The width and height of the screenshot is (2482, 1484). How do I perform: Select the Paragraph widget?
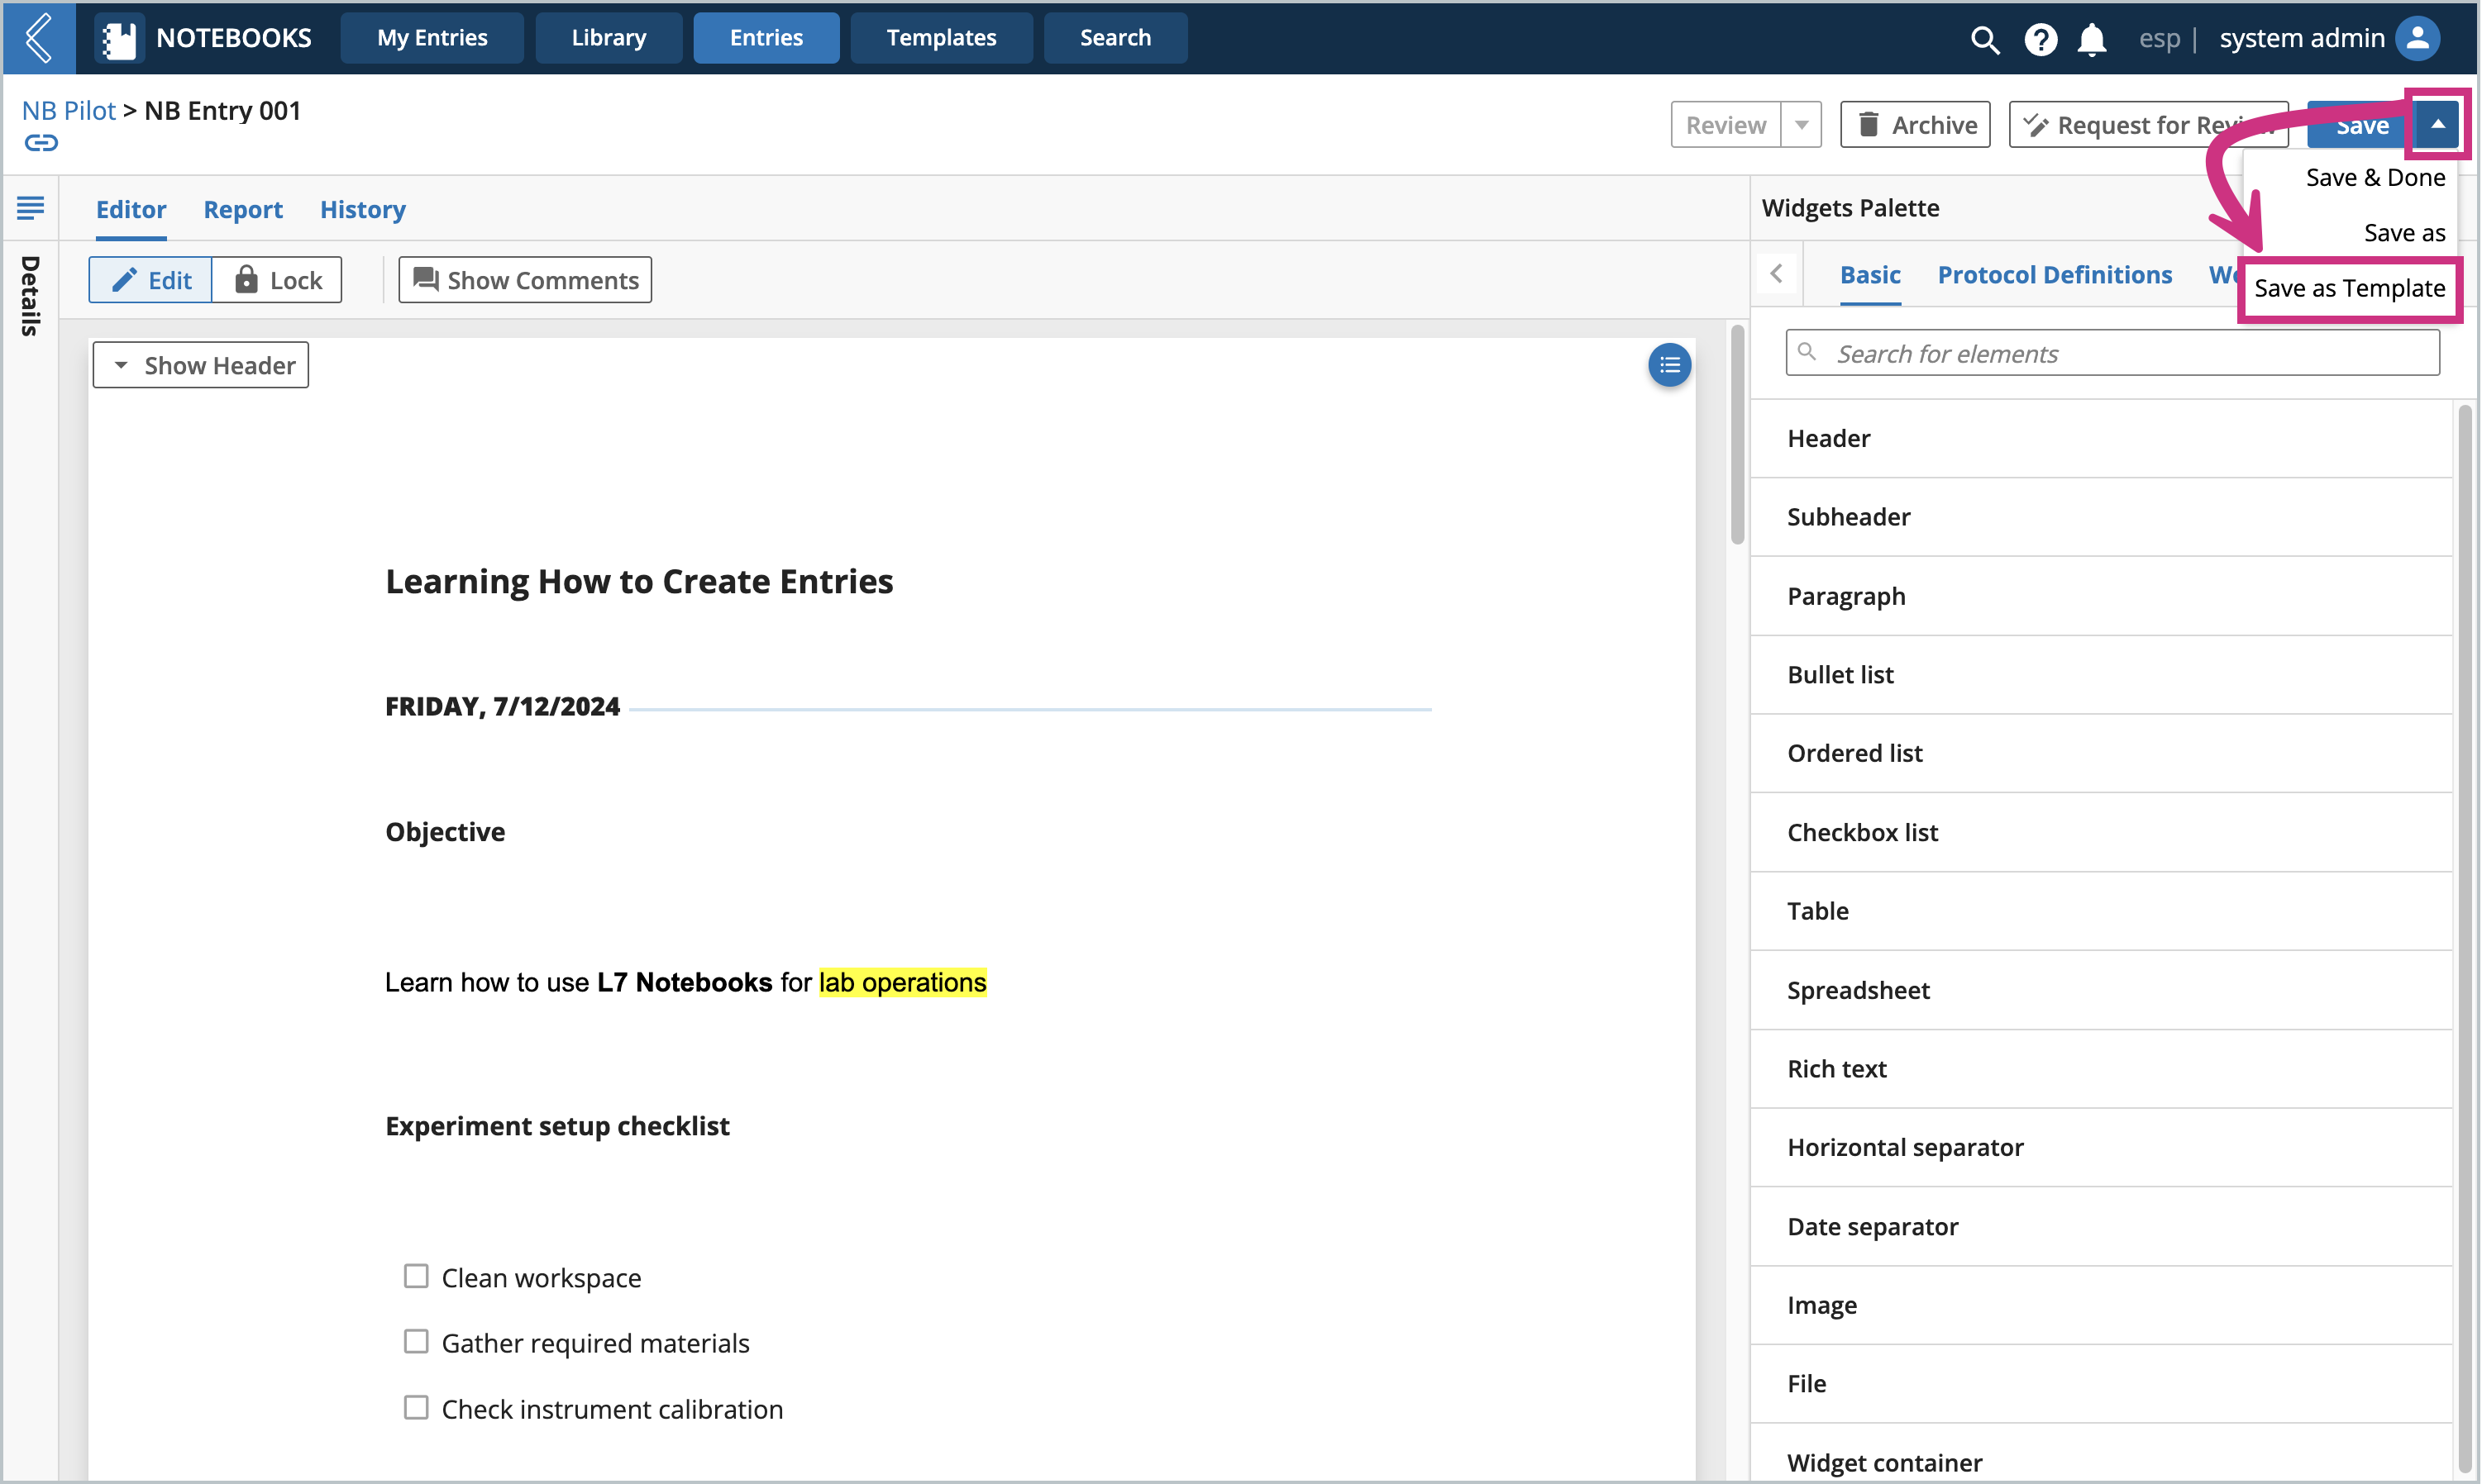tap(2101, 596)
